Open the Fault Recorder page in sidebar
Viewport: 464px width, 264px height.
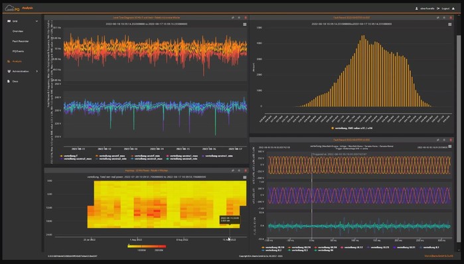point(21,41)
